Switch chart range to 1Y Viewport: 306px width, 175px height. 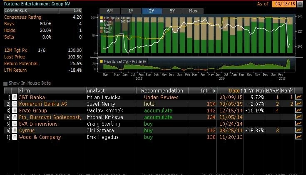coord(131,11)
